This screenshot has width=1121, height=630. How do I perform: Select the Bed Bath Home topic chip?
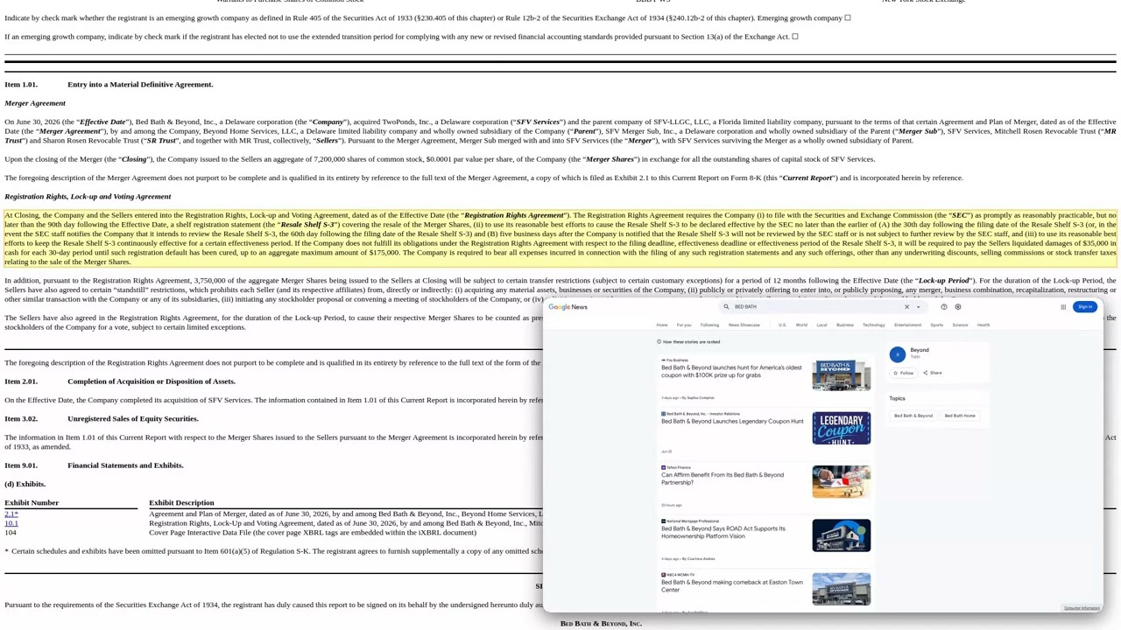(x=960, y=416)
